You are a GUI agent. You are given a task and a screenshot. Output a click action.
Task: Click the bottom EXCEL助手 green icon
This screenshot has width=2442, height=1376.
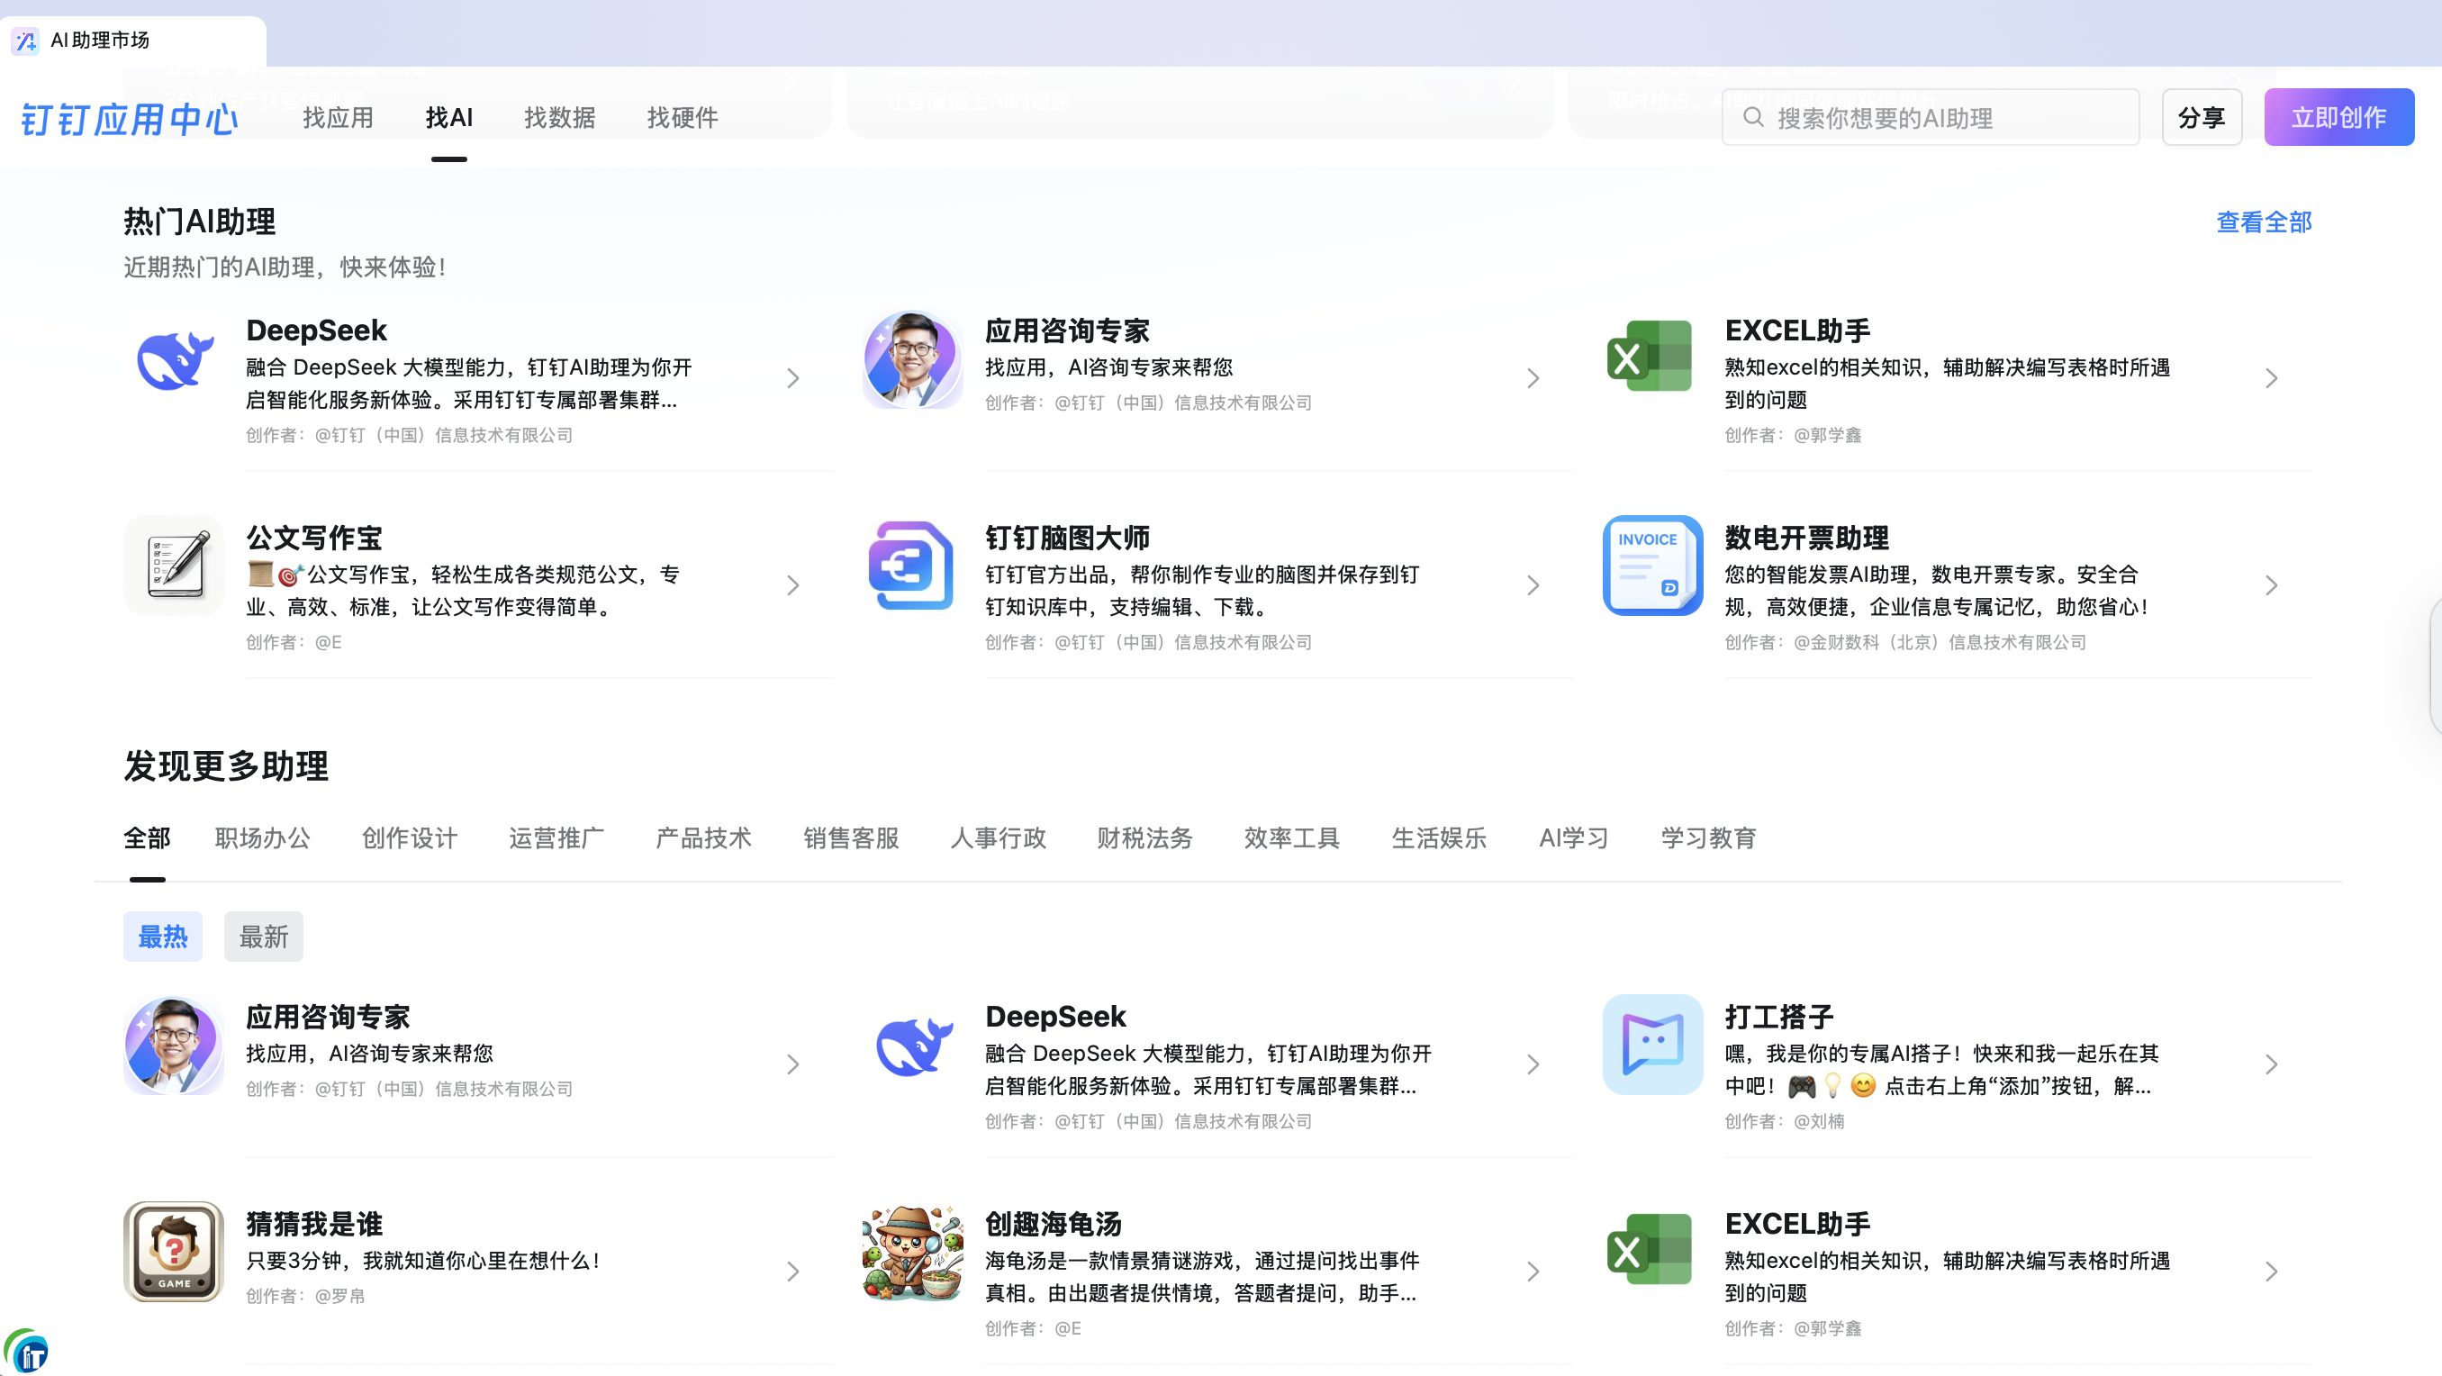pyautogui.click(x=1650, y=1249)
